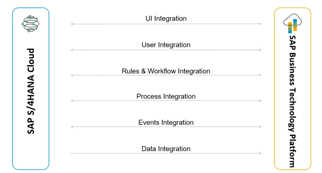The width and height of the screenshot is (322, 173).
Task: Click the SAP Business Technology Platform cloud icon
Action: [x=292, y=24]
